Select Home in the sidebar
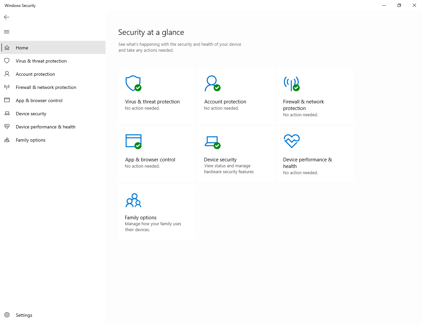This screenshot has height=324, width=422. coord(22,48)
